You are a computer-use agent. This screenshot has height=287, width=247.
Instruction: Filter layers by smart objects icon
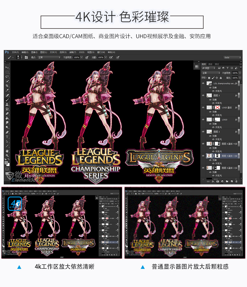[236, 68]
